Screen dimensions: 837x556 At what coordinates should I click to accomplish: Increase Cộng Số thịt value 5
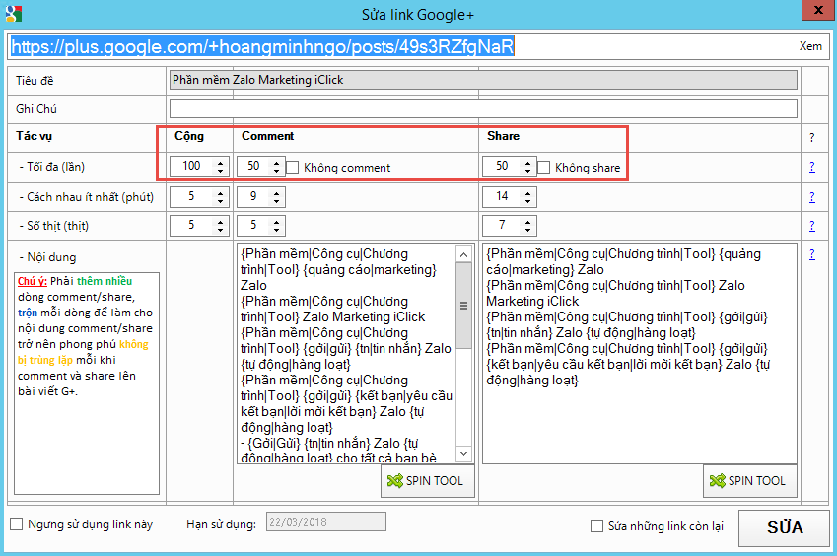(x=220, y=221)
